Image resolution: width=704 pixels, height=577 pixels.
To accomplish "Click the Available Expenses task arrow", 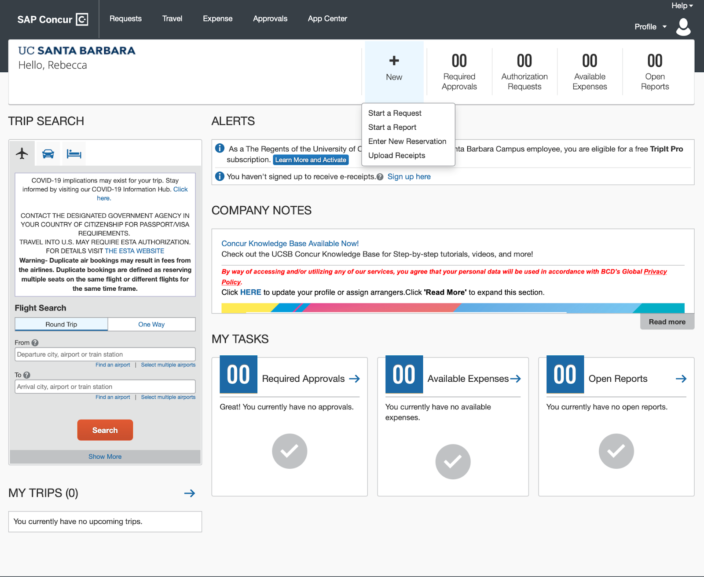I will [516, 379].
